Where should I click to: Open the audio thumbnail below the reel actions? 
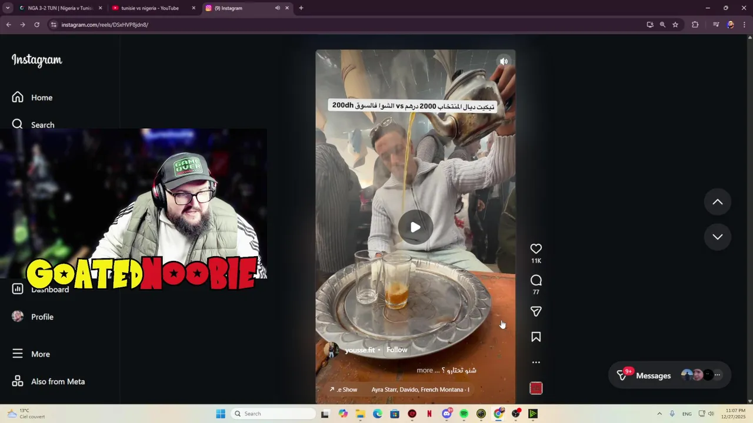(x=536, y=388)
